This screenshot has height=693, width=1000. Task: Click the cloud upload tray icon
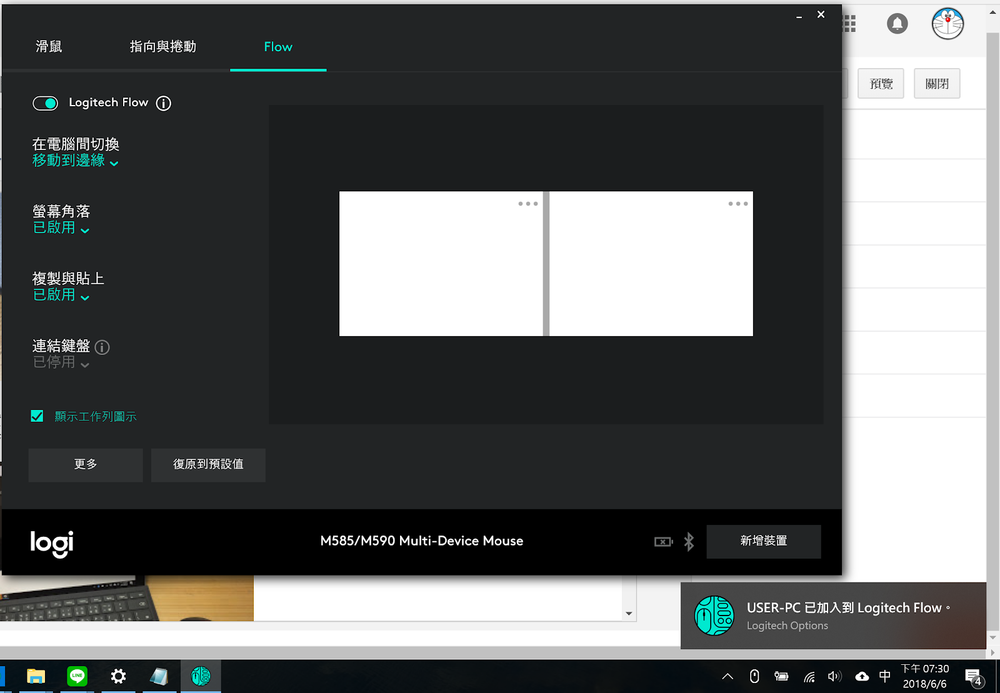click(862, 676)
